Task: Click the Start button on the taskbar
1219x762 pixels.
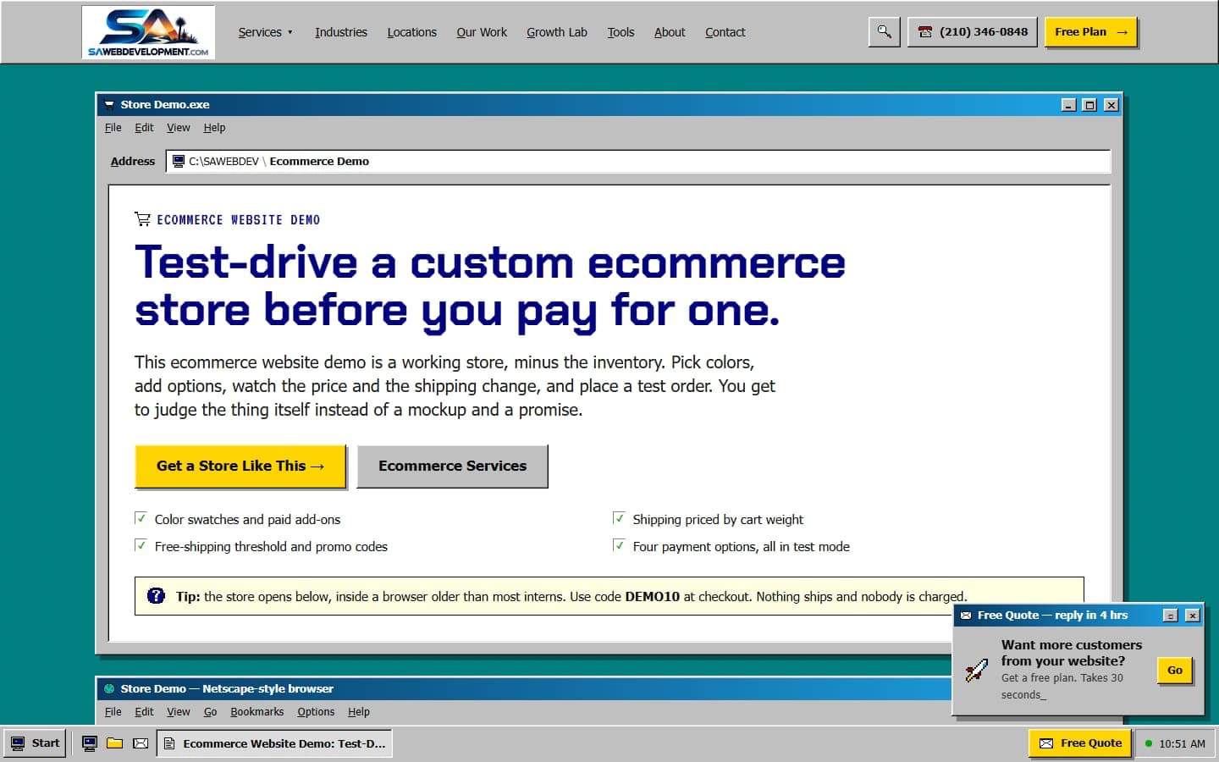Action: 35,743
